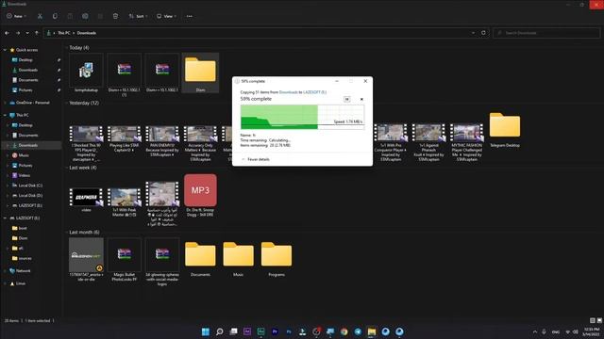Select the Telegram Desktop folder
This screenshot has height=339, width=604.
click(505, 130)
